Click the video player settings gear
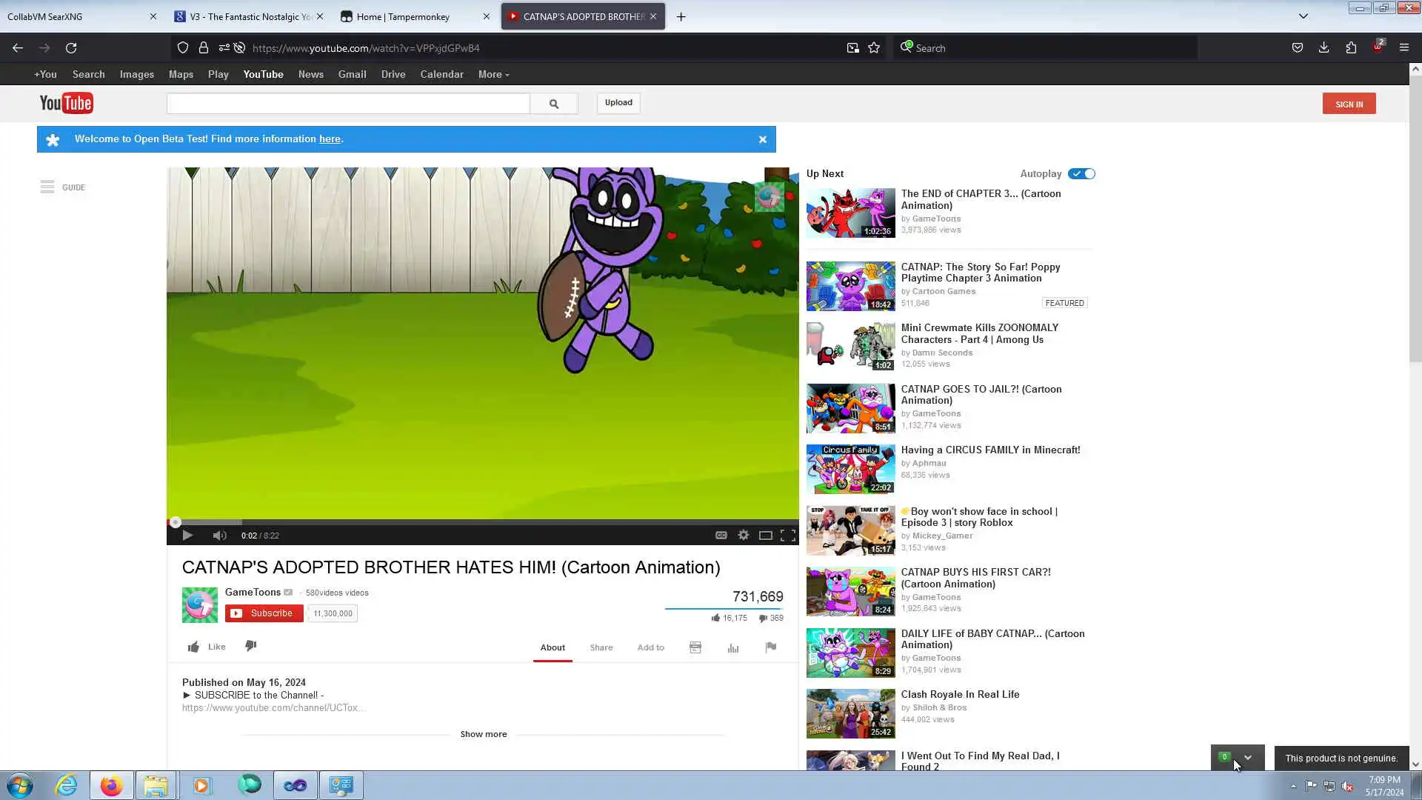Image resolution: width=1422 pixels, height=800 pixels. 743,536
